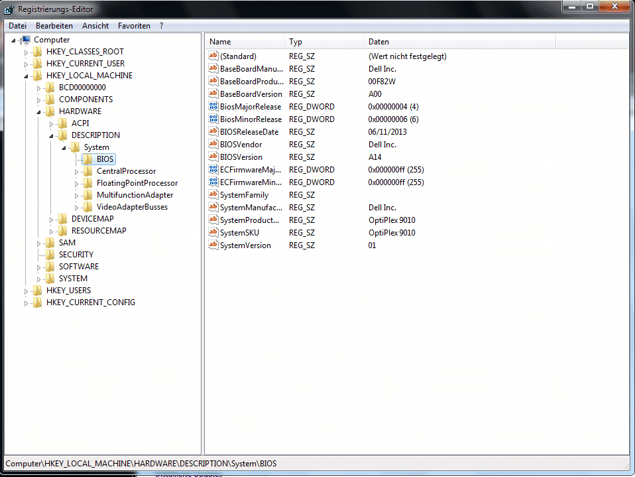Click the HKEY_CLASSES_ROOT folder icon
635x477 pixels.
pos(38,52)
